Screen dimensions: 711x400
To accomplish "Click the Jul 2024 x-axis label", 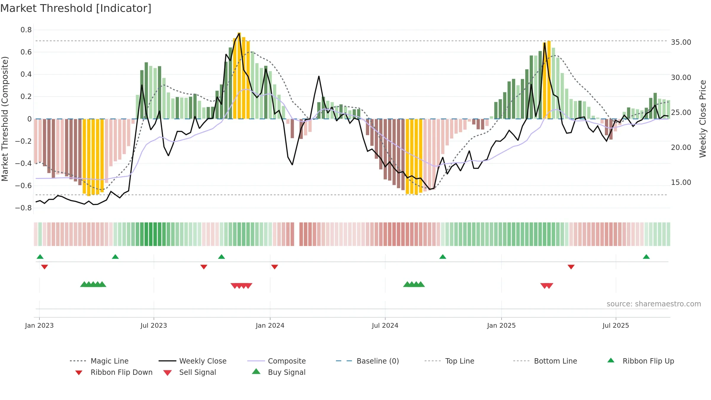I will coord(385,326).
